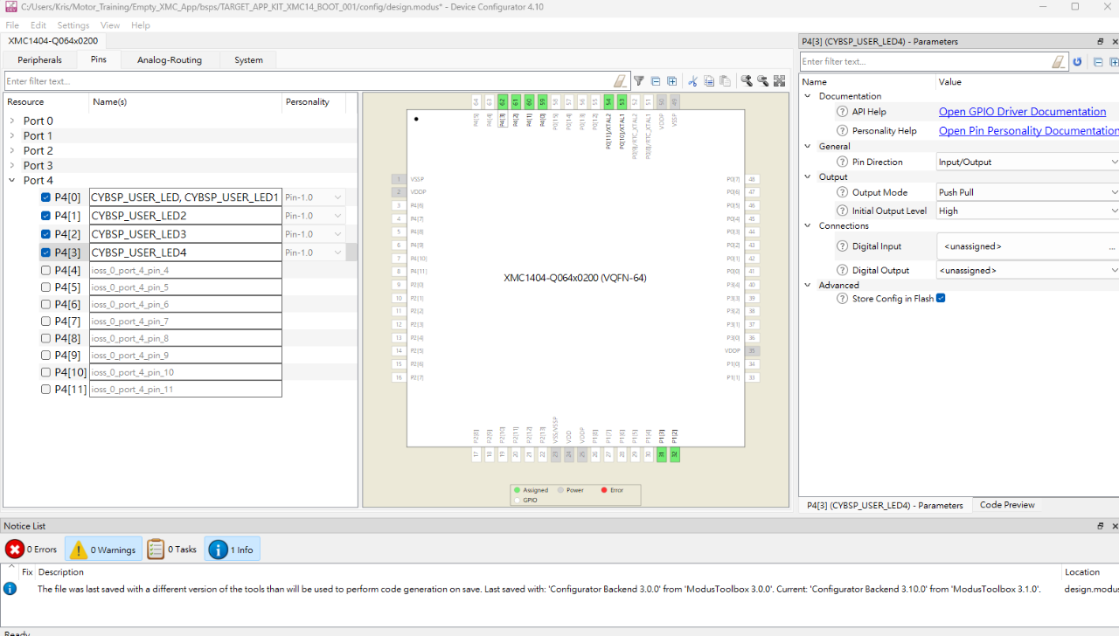Click API Help question mark icon
1119x636 pixels.
(x=843, y=112)
